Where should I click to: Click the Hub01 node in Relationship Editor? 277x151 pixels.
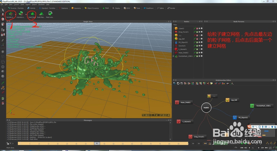[x=206, y=108]
